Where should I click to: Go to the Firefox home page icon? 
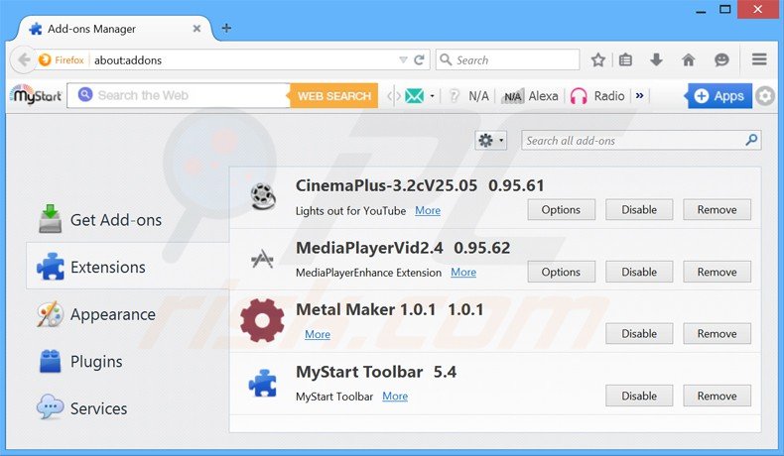coord(688,60)
